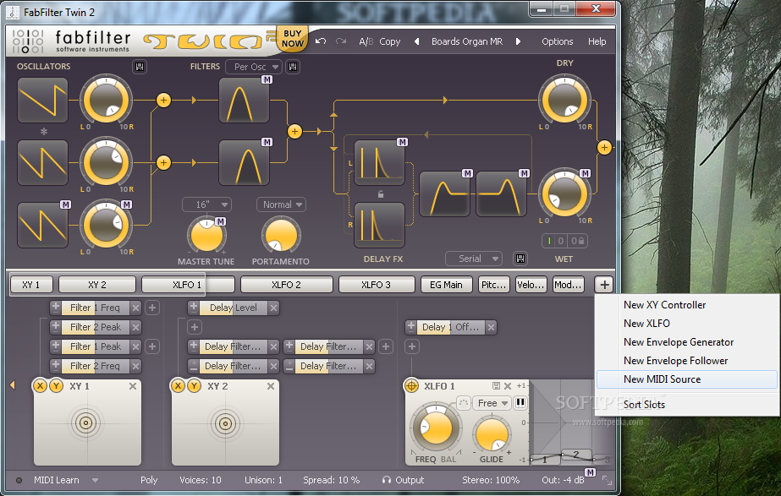This screenshot has width=781, height=496.
Task: Open the right channel delay display
Action: click(x=379, y=225)
